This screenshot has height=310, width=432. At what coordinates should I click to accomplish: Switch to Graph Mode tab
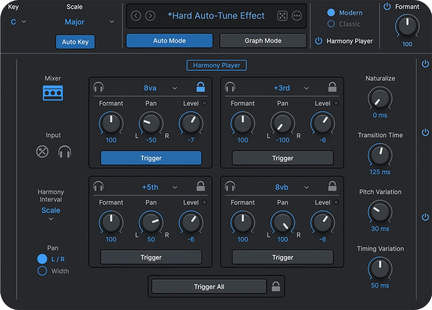[x=263, y=41]
